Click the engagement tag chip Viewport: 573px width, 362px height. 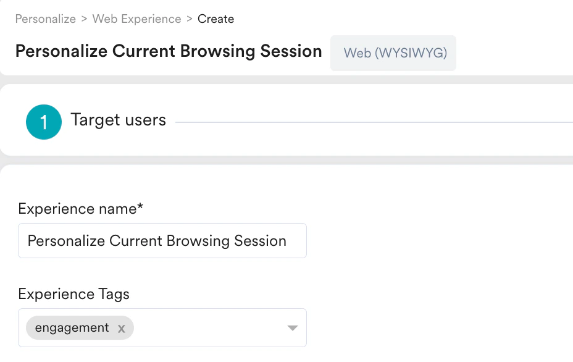tap(72, 328)
